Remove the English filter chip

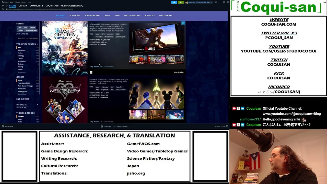coord(21,30)
